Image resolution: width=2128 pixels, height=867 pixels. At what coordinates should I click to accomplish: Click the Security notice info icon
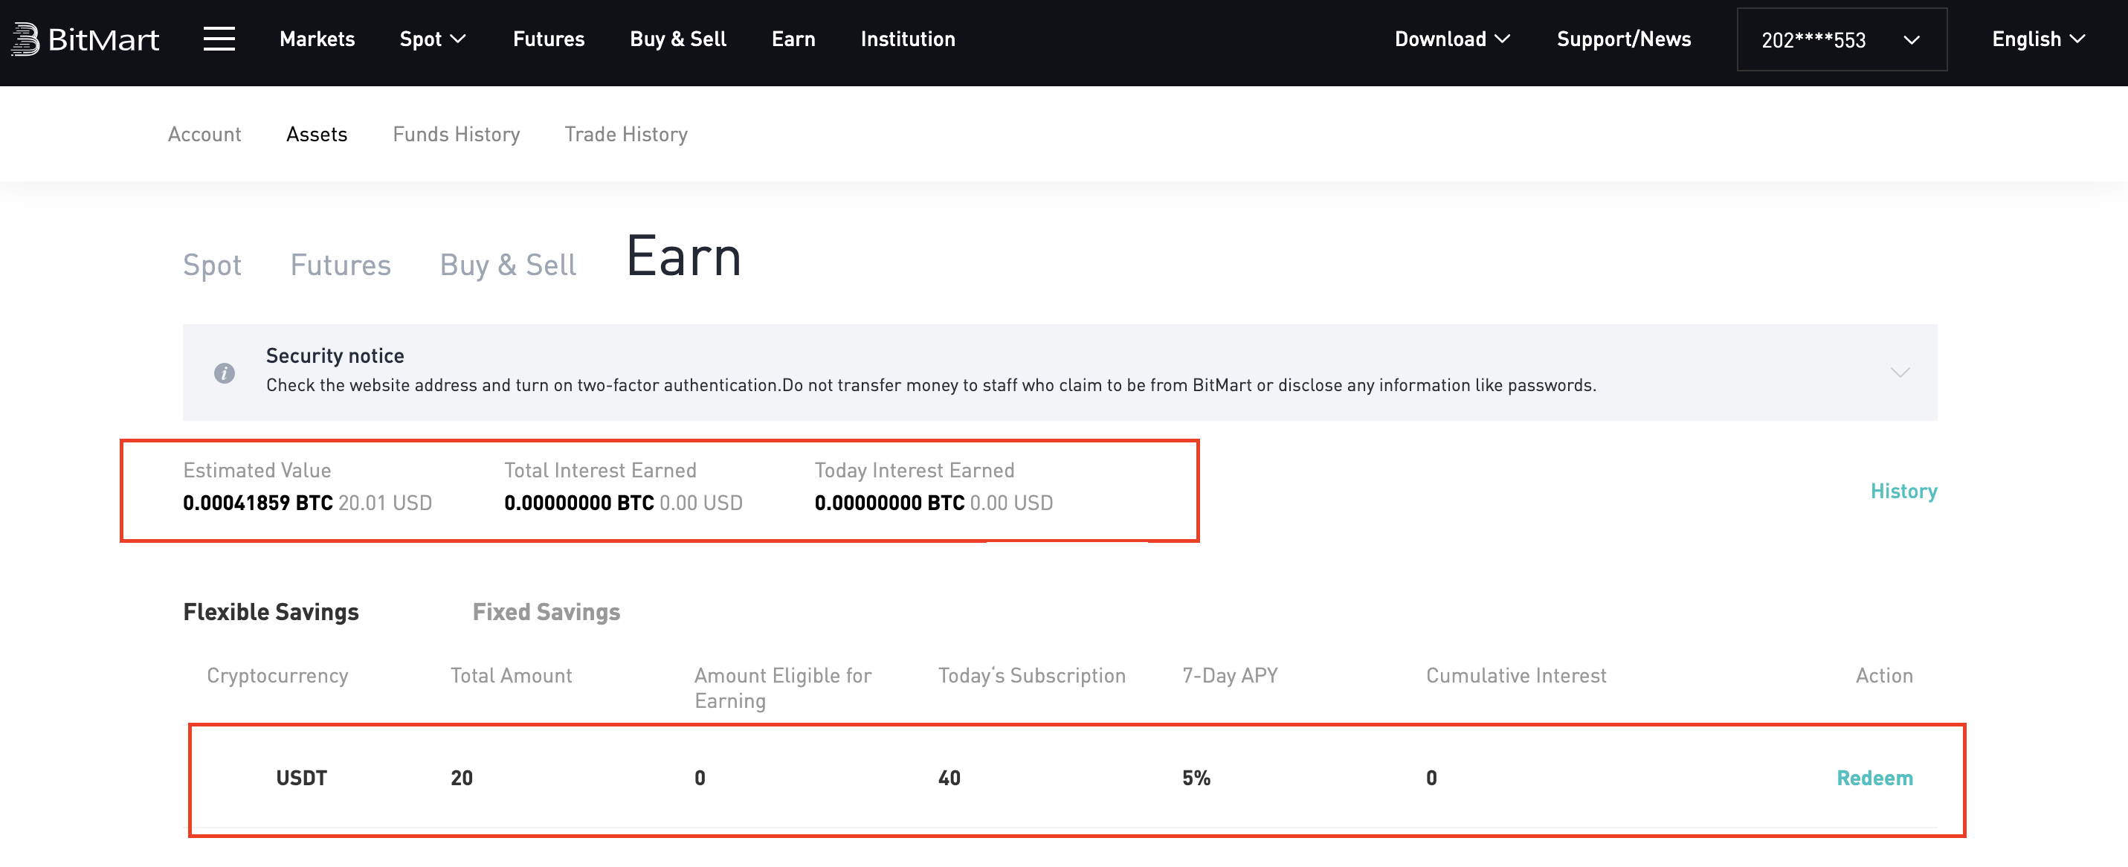coord(224,373)
